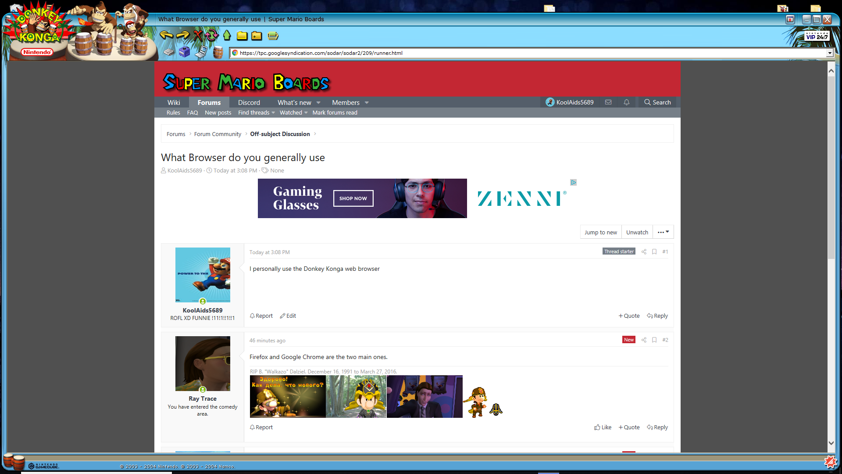Go back with the yellow Back arrow

pyautogui.click(x=166, y=35)
